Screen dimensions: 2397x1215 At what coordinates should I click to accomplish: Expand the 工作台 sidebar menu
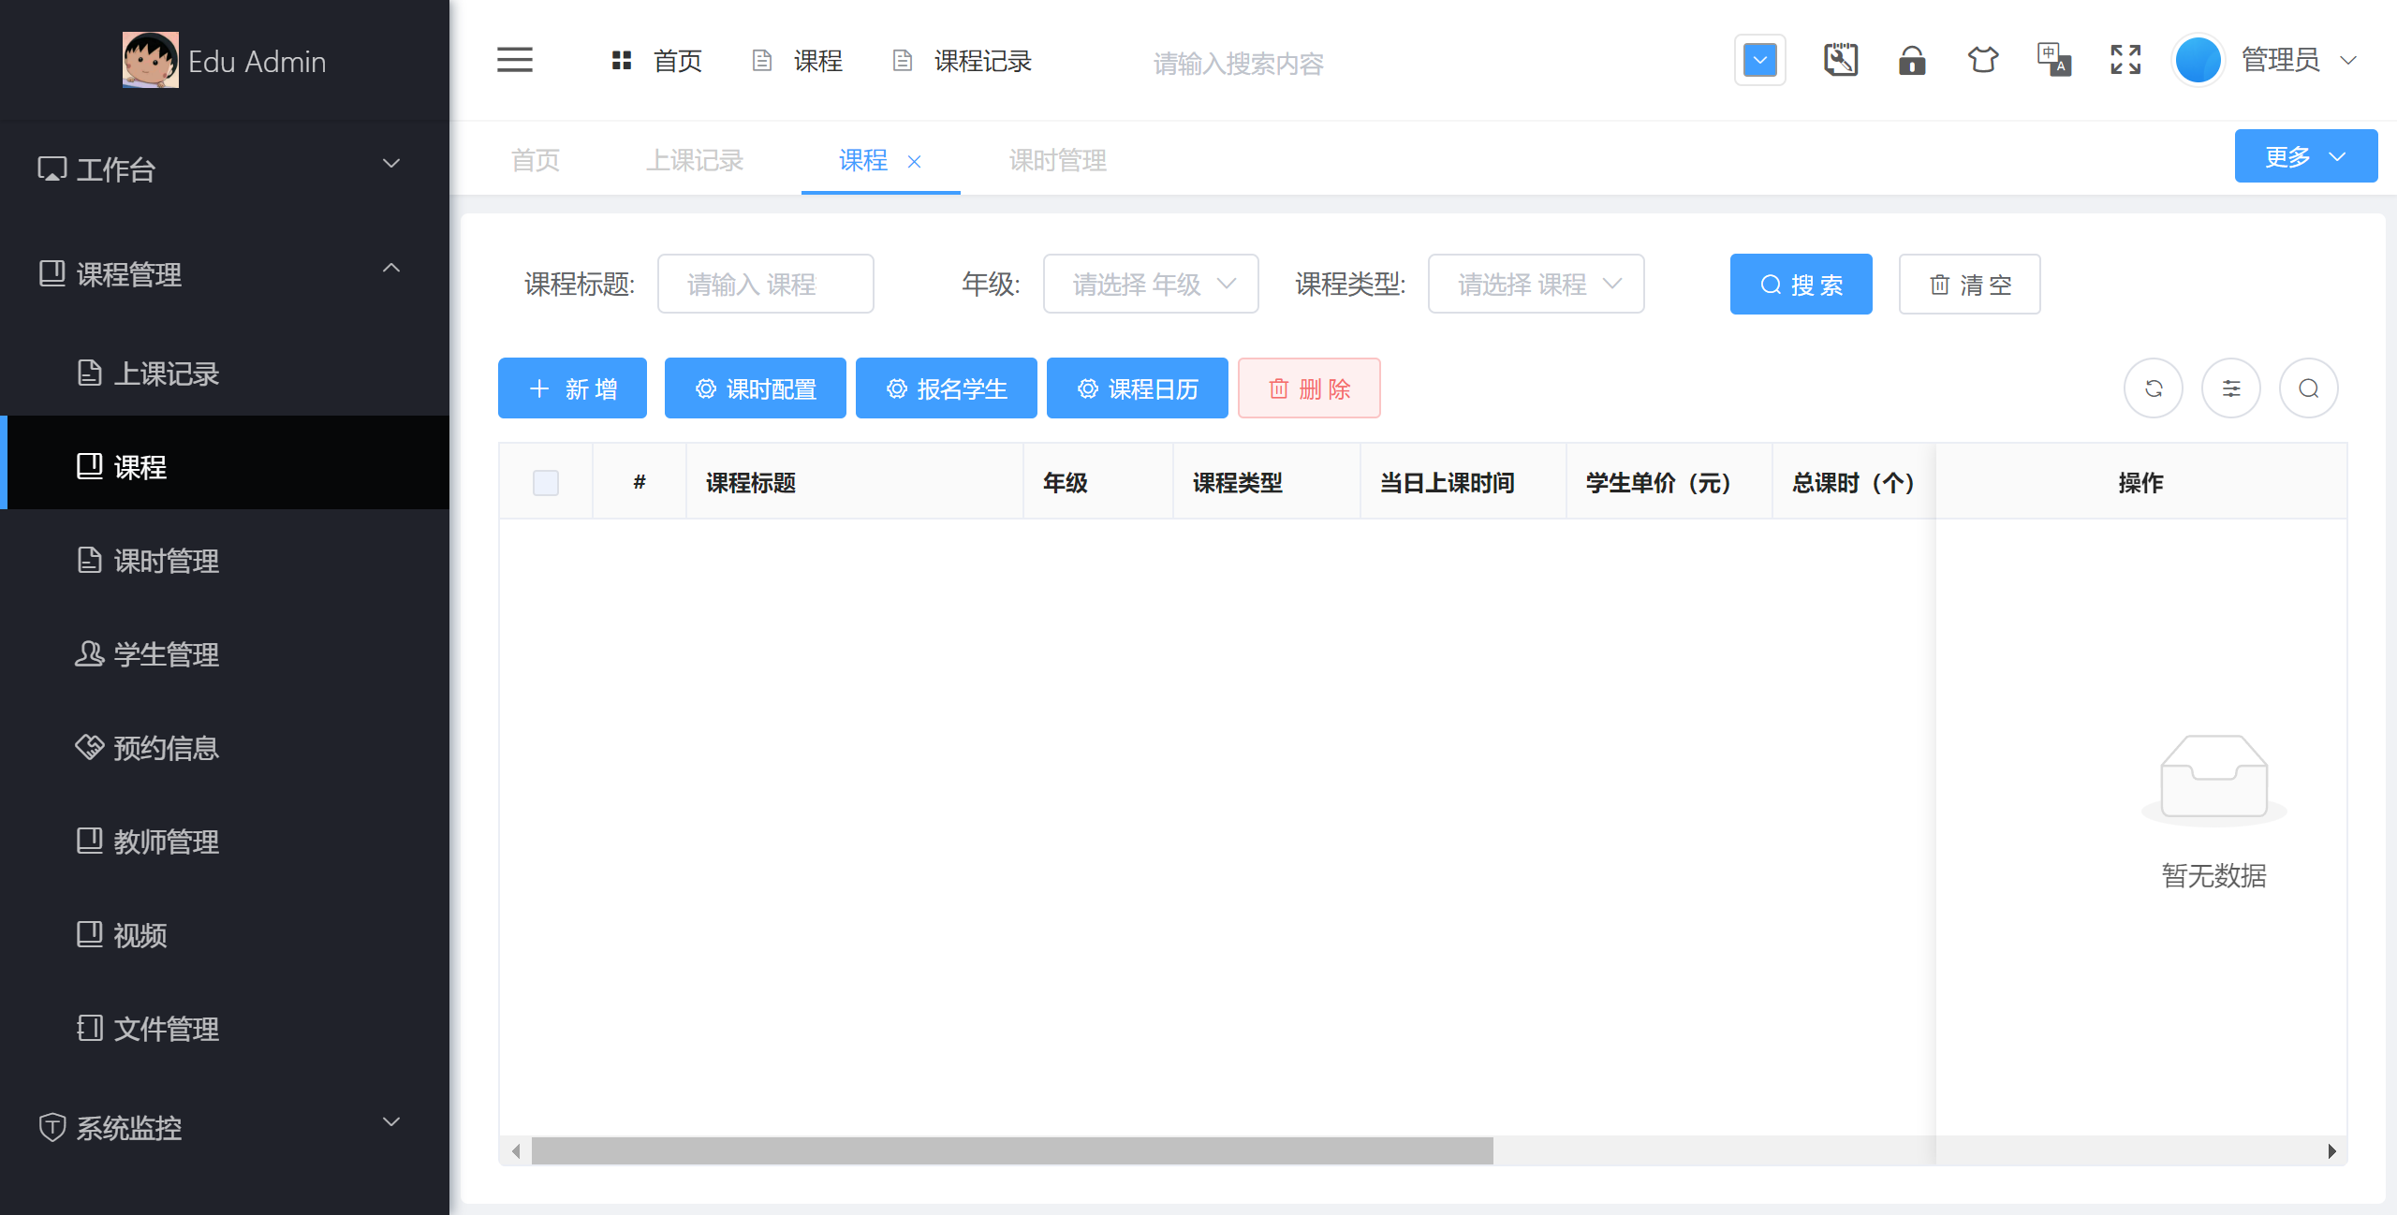pos(225,168)
